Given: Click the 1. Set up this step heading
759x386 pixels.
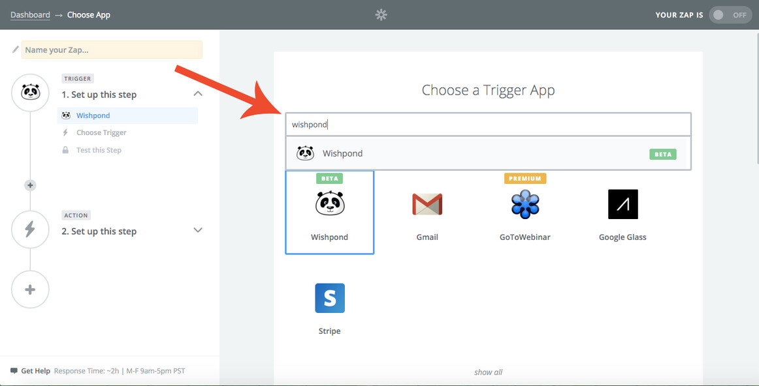Looking at the screenshot, I should (99, 95).
